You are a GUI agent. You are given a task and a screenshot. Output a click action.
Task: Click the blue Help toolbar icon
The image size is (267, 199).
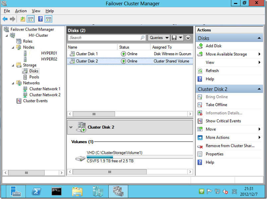pyautogui.click(x=40, y=19)
